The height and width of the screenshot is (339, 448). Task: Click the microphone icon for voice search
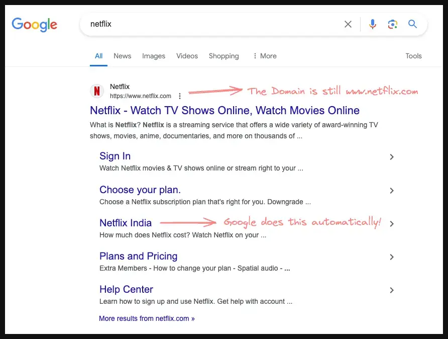point(372,24)
